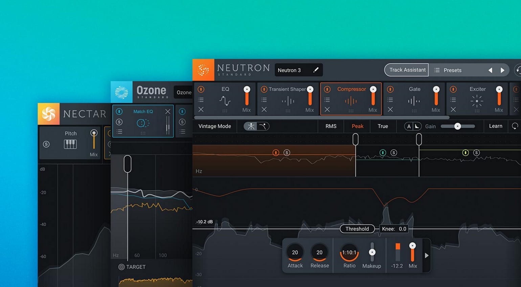
Task: Click the Threshold handle label
Action: [x=357, y=229]
